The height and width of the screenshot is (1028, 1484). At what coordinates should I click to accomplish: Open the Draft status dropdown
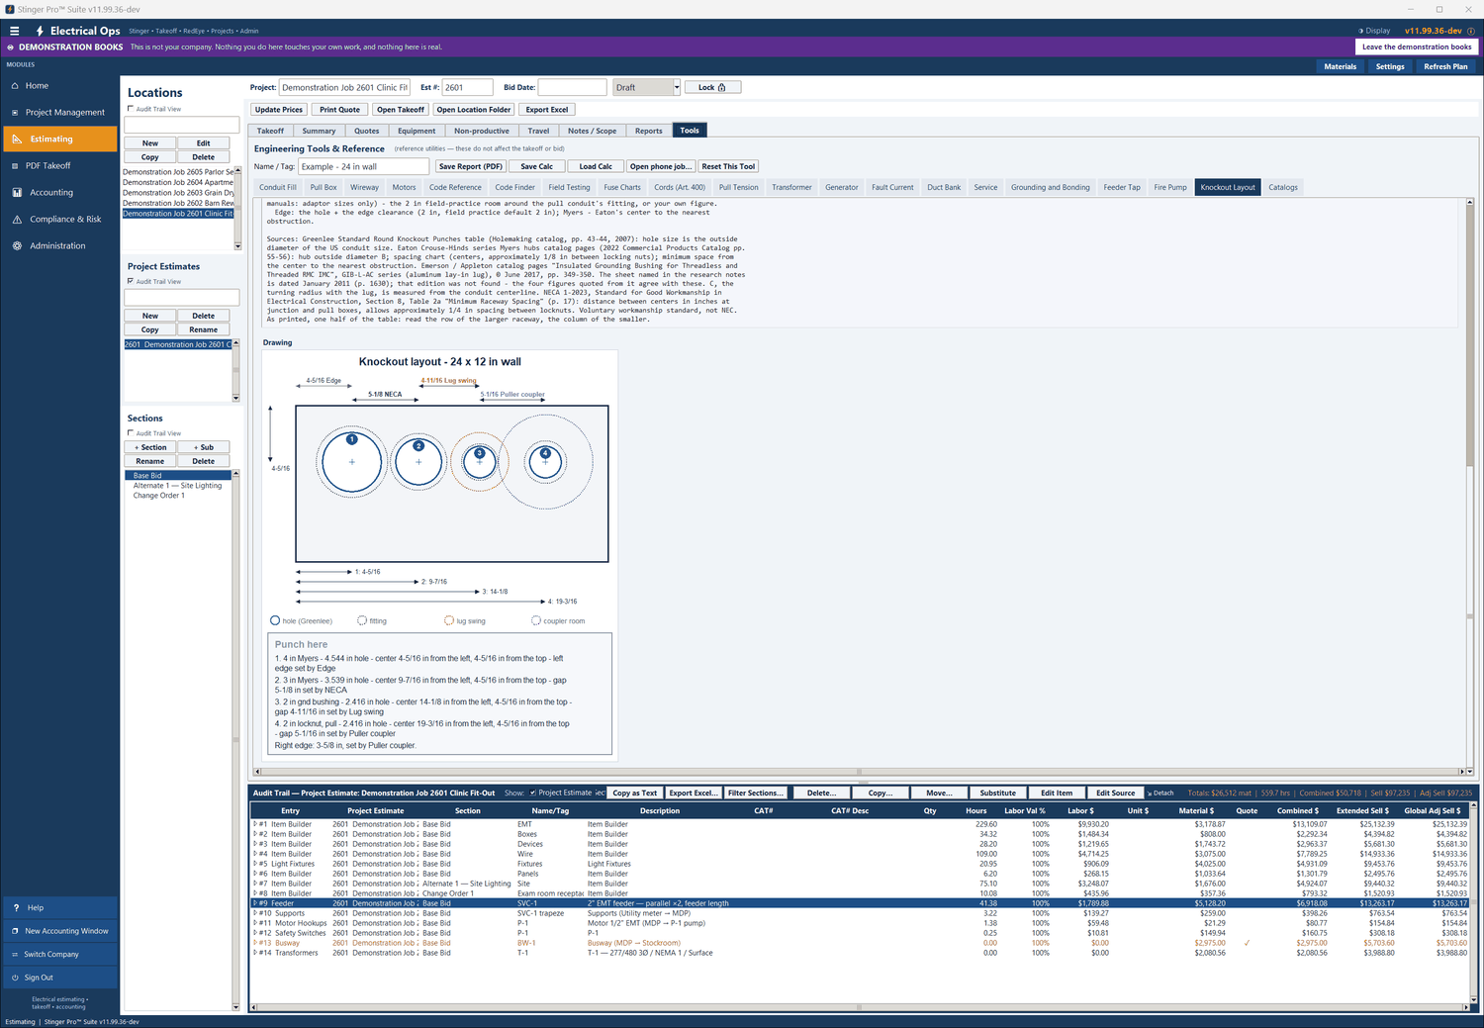[677, 87]
